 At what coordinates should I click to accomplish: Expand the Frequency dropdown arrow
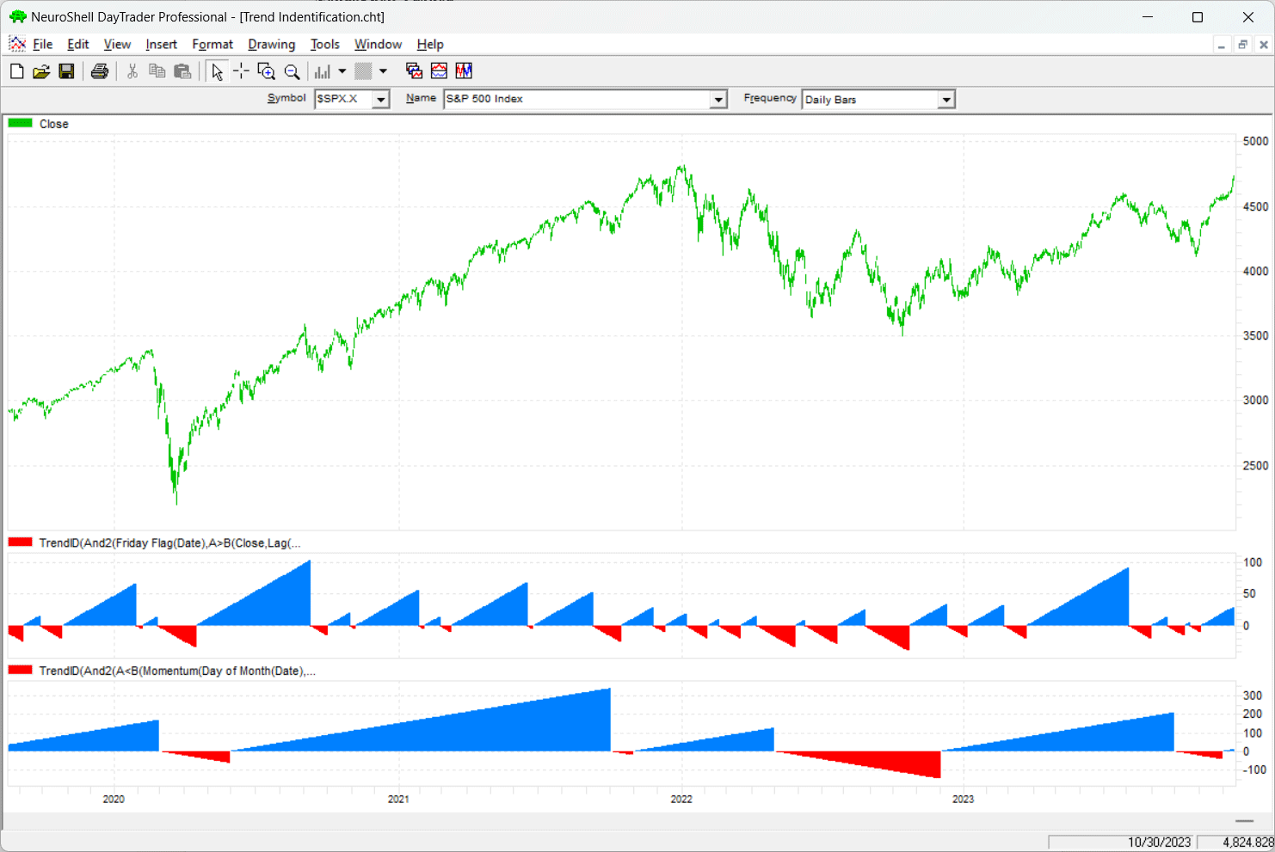[946, 100]
